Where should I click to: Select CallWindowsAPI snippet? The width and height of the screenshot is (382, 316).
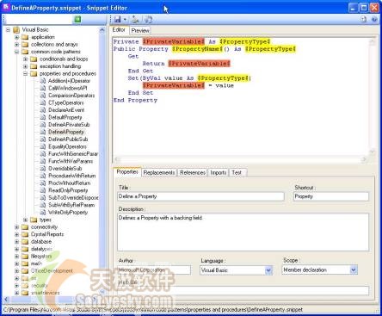(x=68, y=88)
